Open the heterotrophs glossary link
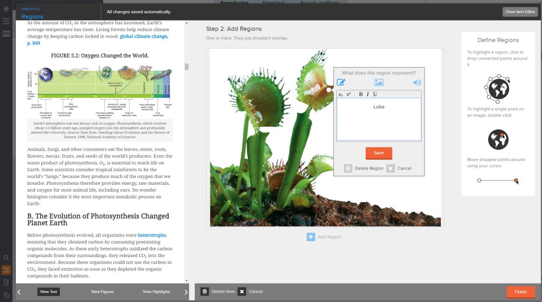This screenshot has height=302, width=542. pos(152,235)
